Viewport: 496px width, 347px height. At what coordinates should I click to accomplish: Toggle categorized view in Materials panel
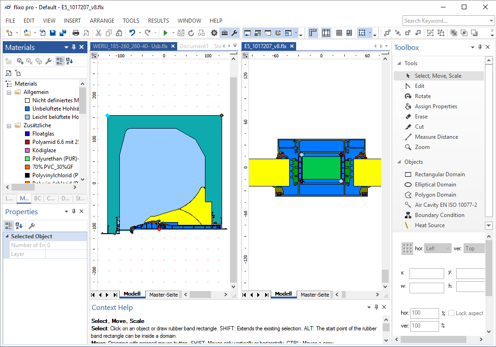(x=60, y=61)
